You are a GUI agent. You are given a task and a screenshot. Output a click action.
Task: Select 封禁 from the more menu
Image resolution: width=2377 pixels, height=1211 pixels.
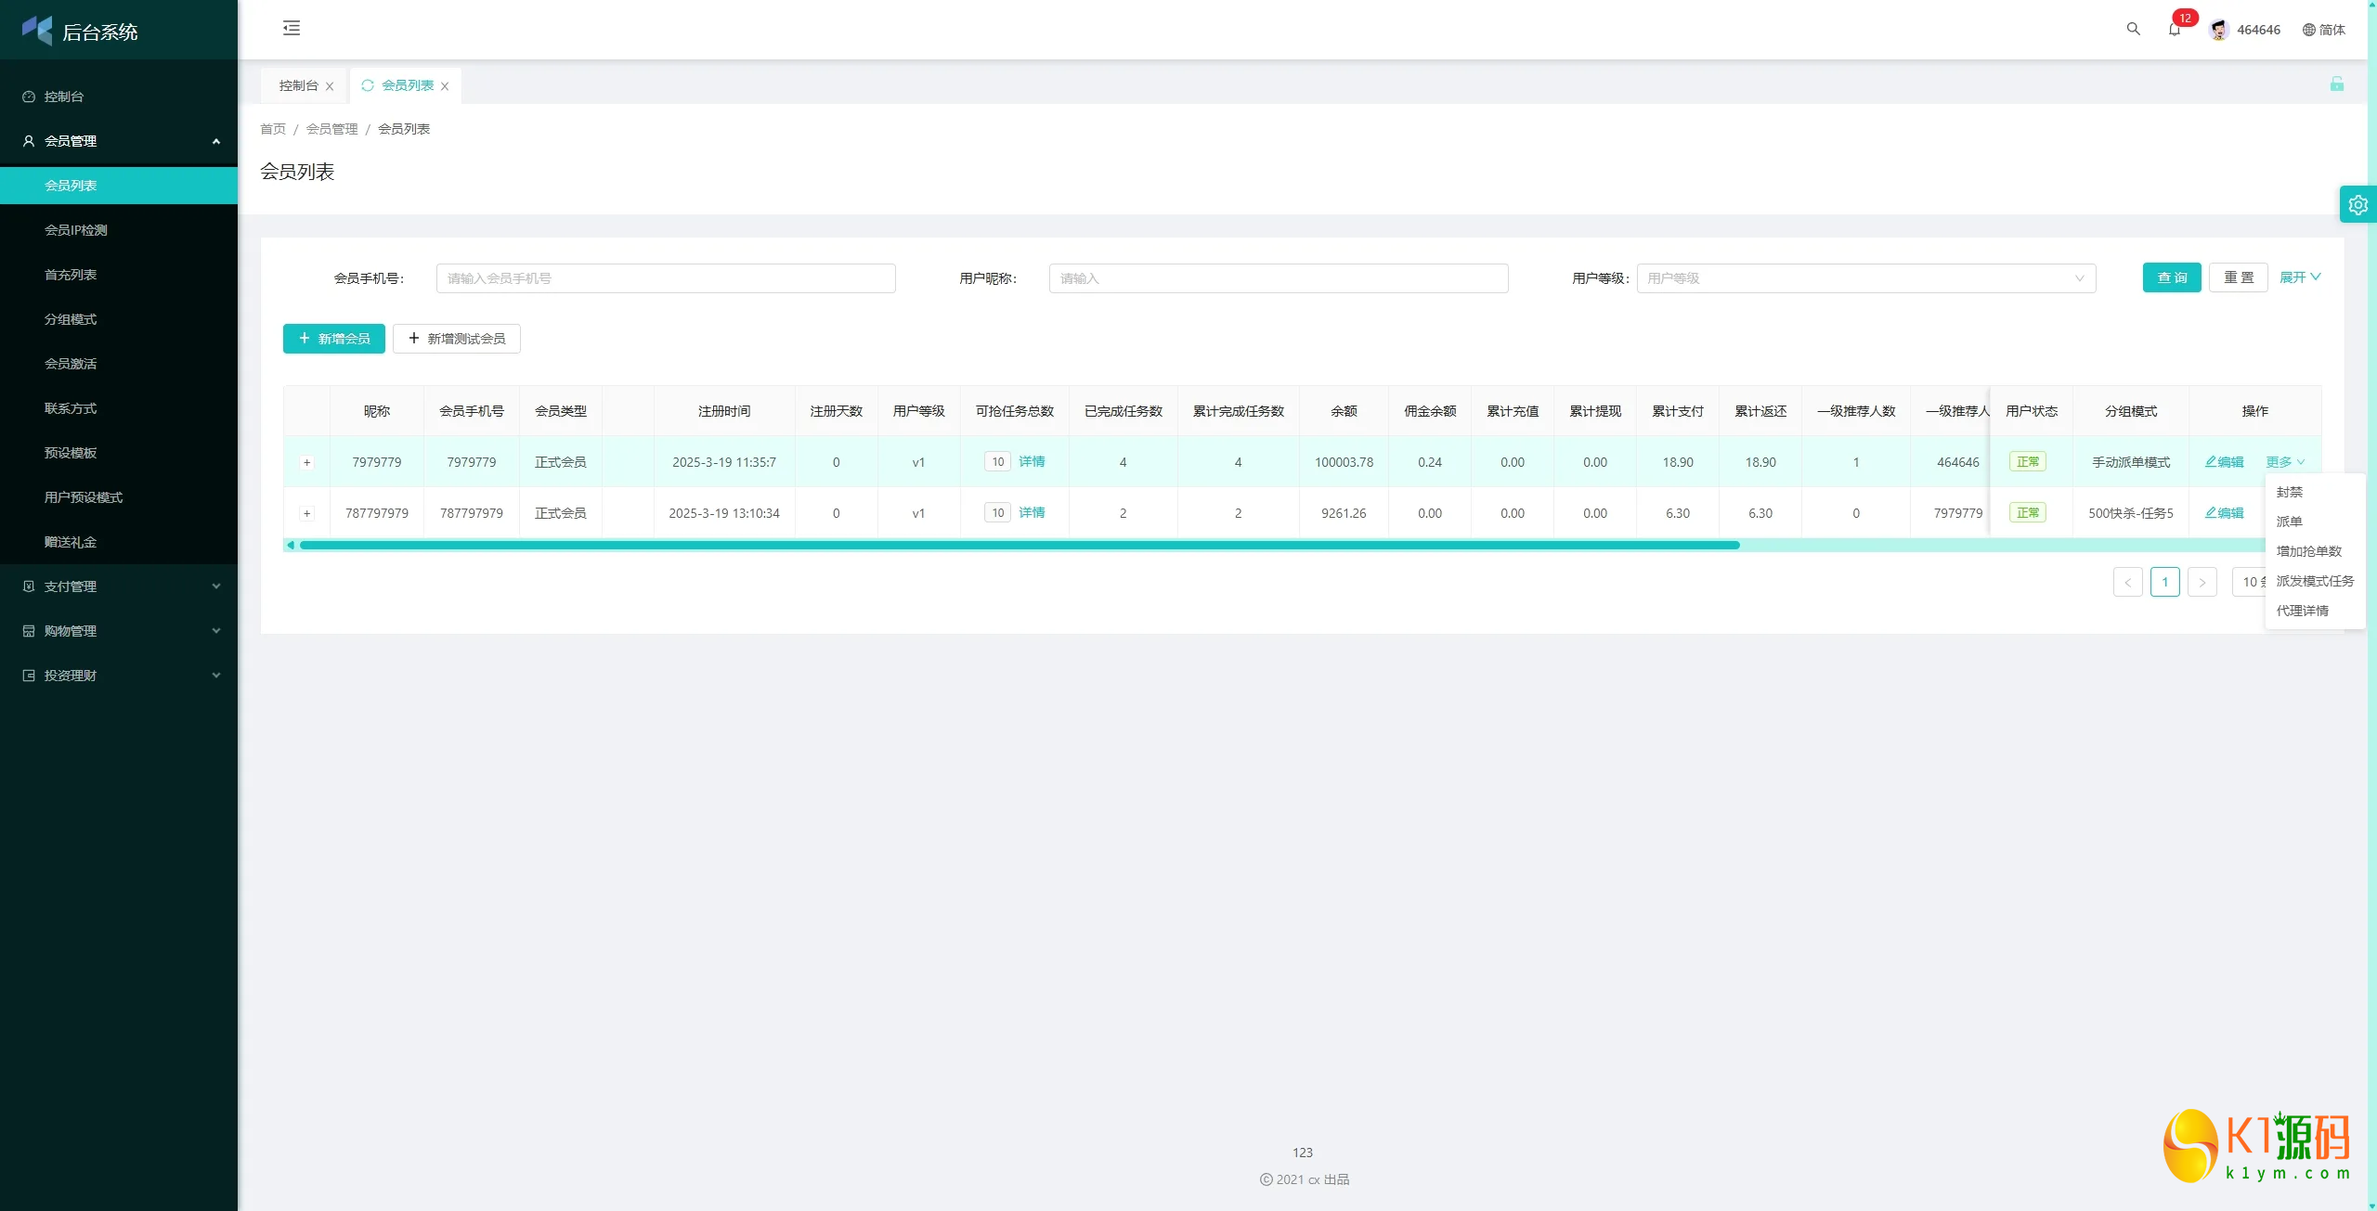(2290, 492)
